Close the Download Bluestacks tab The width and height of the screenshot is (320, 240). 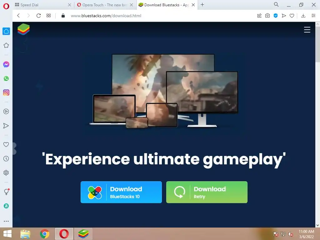pyautogui.click(x=193, y=5)
